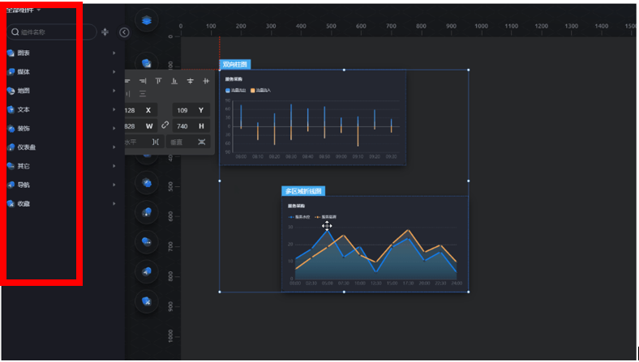Toggle the orange legend entry in 双向柱图 chart
Viewport: 639px width, 362px height.
(260, 91)
